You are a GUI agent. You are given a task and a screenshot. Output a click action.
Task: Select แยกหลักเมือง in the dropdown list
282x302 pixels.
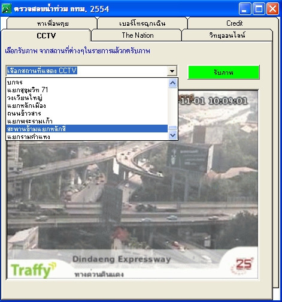click(87, 105)
